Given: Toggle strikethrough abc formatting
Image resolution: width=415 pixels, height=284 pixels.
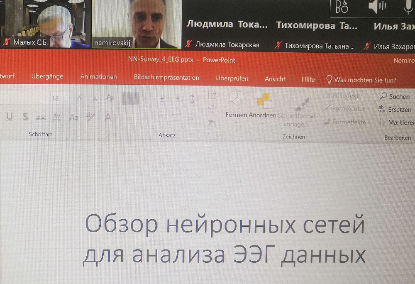Looking at the screenshot, I should click(41, 118).
